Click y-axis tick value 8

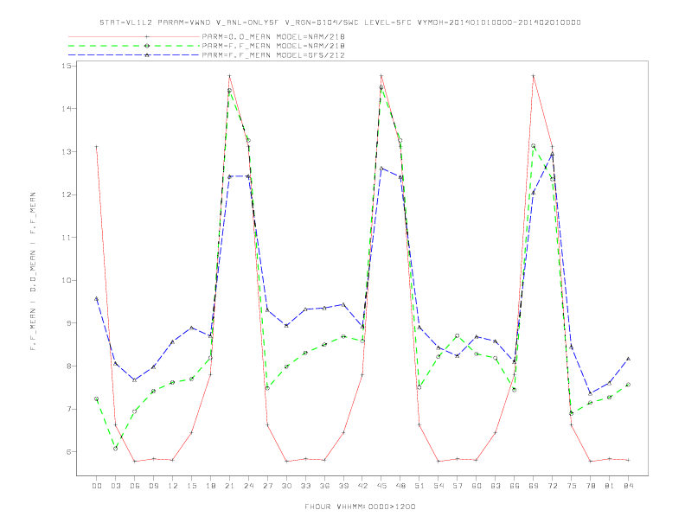tap(68, 366)
